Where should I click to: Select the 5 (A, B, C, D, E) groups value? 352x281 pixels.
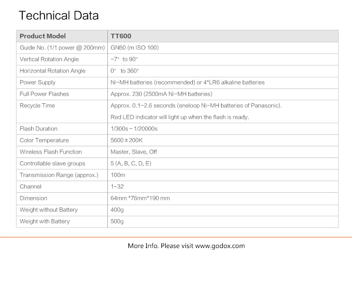pos(131,163)
